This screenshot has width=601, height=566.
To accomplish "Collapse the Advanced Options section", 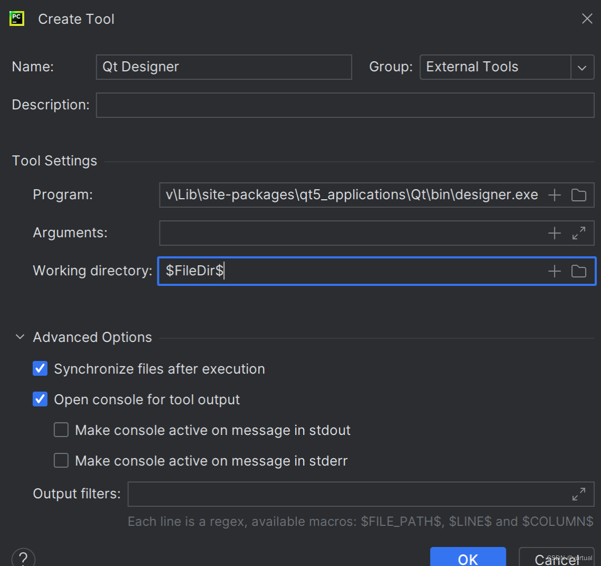I will click(x=20, y=337).
